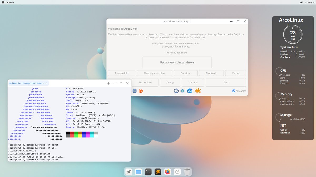The height and width of the screenshot is (177, 316).
Task: Click the Patreon icon in Welcome App
Action: coord(141,91)
